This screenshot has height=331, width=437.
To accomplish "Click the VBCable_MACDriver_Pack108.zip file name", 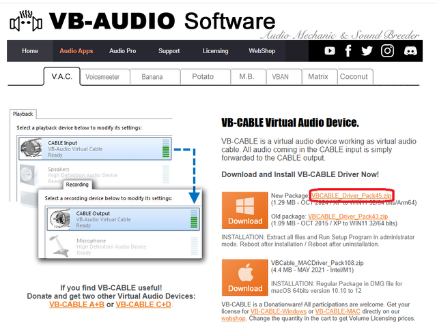I will coord(317,263).
